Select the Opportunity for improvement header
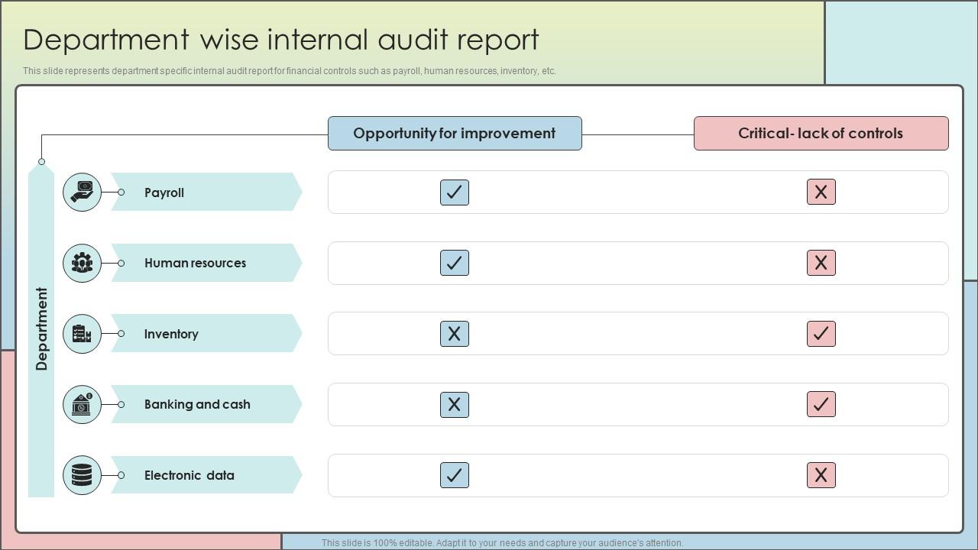 point(455,133)
